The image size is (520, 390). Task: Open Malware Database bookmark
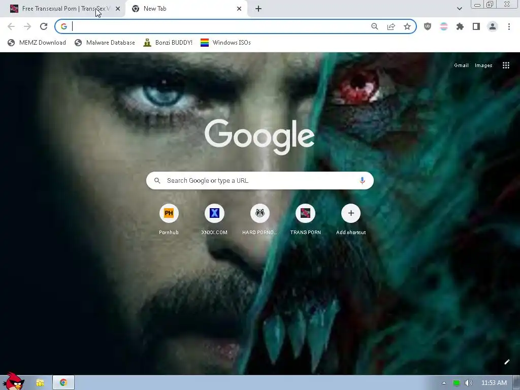[x=105, y=43]
